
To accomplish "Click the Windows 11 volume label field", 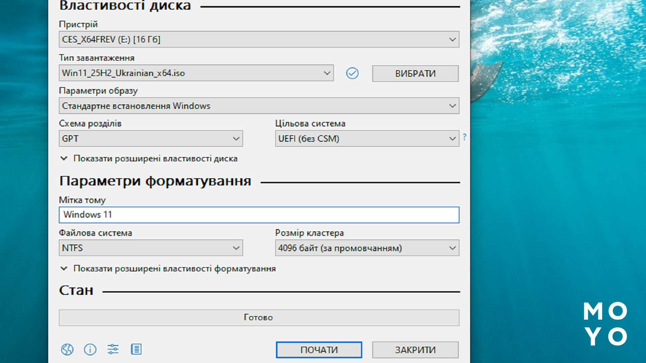I will point(258,215).
